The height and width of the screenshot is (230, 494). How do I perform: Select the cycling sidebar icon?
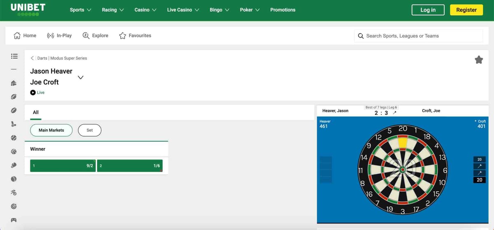click(x=14, y=193)
